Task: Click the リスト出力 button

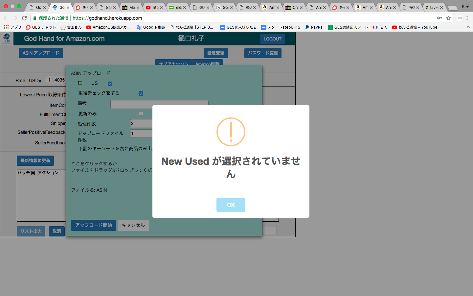Action: (31, 231)
